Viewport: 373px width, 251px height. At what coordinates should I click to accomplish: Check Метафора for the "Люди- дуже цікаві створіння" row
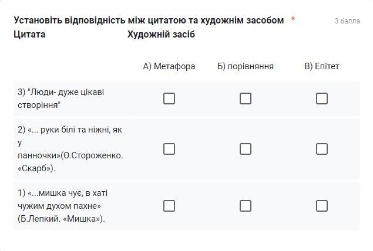pyautogui.click(x=169, y=99)
